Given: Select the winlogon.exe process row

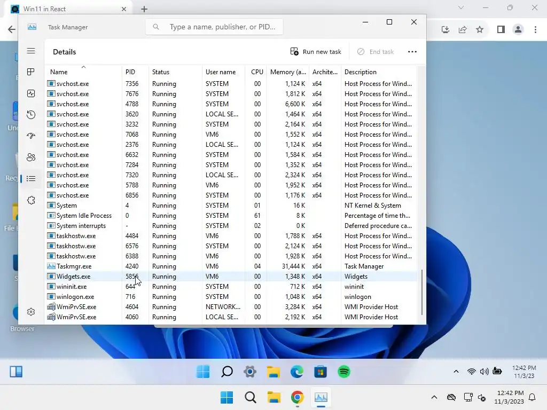Looking at the screenshot, I should click(231, 297).
